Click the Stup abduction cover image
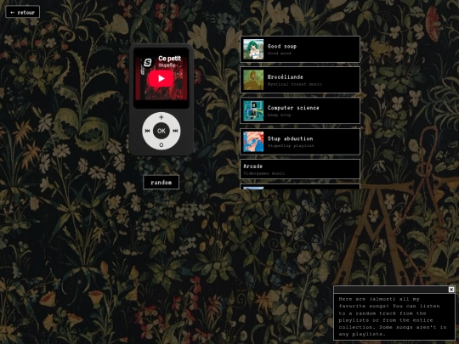459x344 pixels. tap(253, 142)
